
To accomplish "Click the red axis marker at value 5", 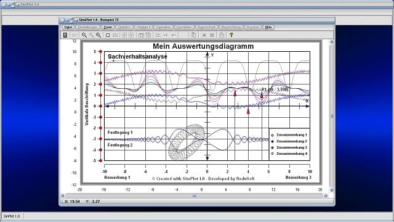I will pos(100,52).
